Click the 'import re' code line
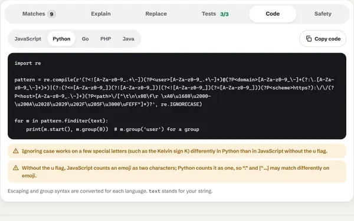The width and height of the screenshot is (354, 221). click(28, 63)
